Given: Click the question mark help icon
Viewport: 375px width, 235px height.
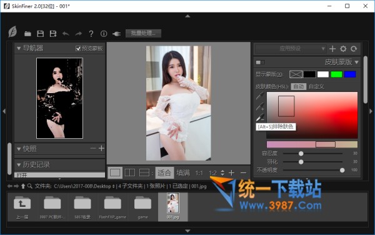Looking at the screenshot, I should [91, 34].
